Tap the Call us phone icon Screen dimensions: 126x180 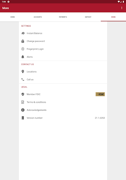23,79
